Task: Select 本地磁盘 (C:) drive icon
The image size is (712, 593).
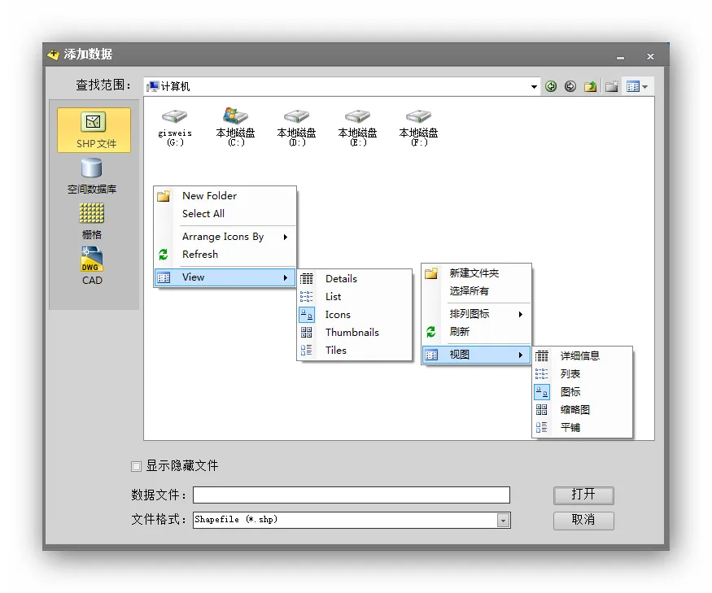Action: 235,126
